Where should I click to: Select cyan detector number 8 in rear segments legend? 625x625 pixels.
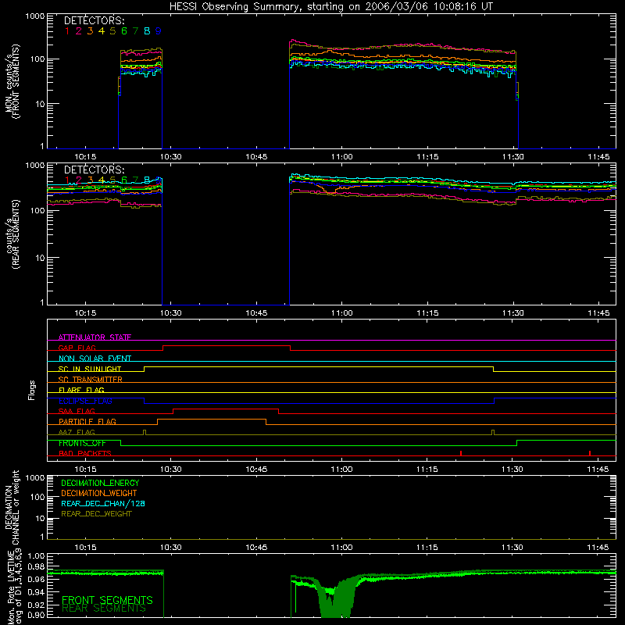click(147, 180)
